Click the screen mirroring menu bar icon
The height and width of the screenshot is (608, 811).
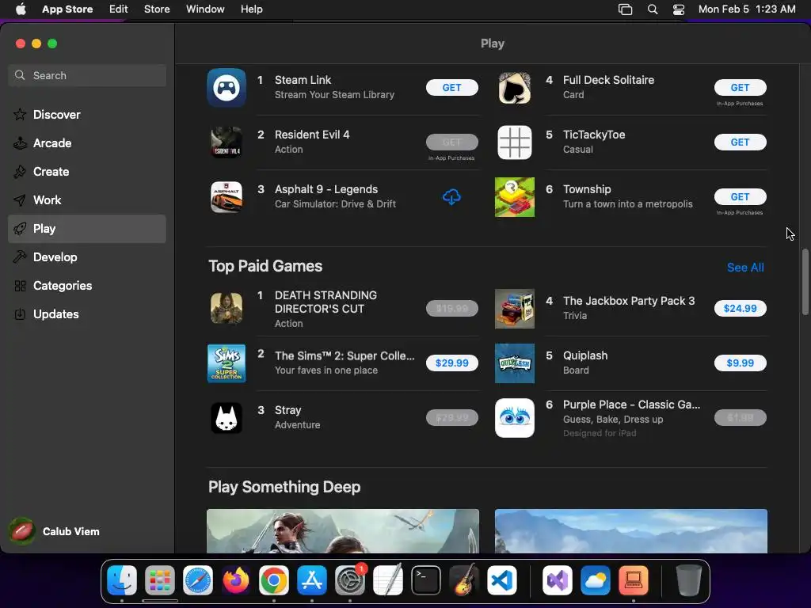(x=626, y=9)
